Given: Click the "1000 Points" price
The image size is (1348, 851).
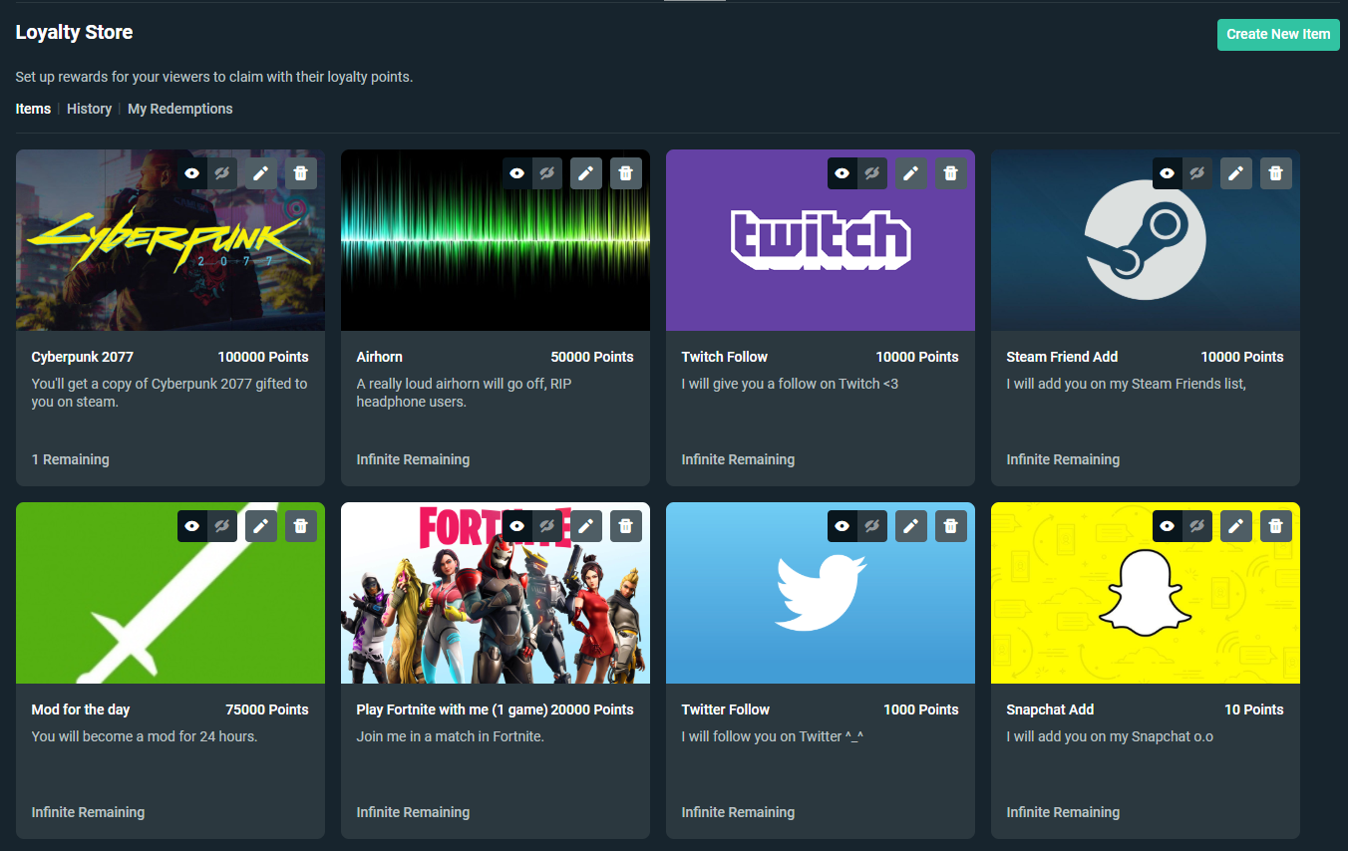Looking at the screenshot, I should [921, 709].
